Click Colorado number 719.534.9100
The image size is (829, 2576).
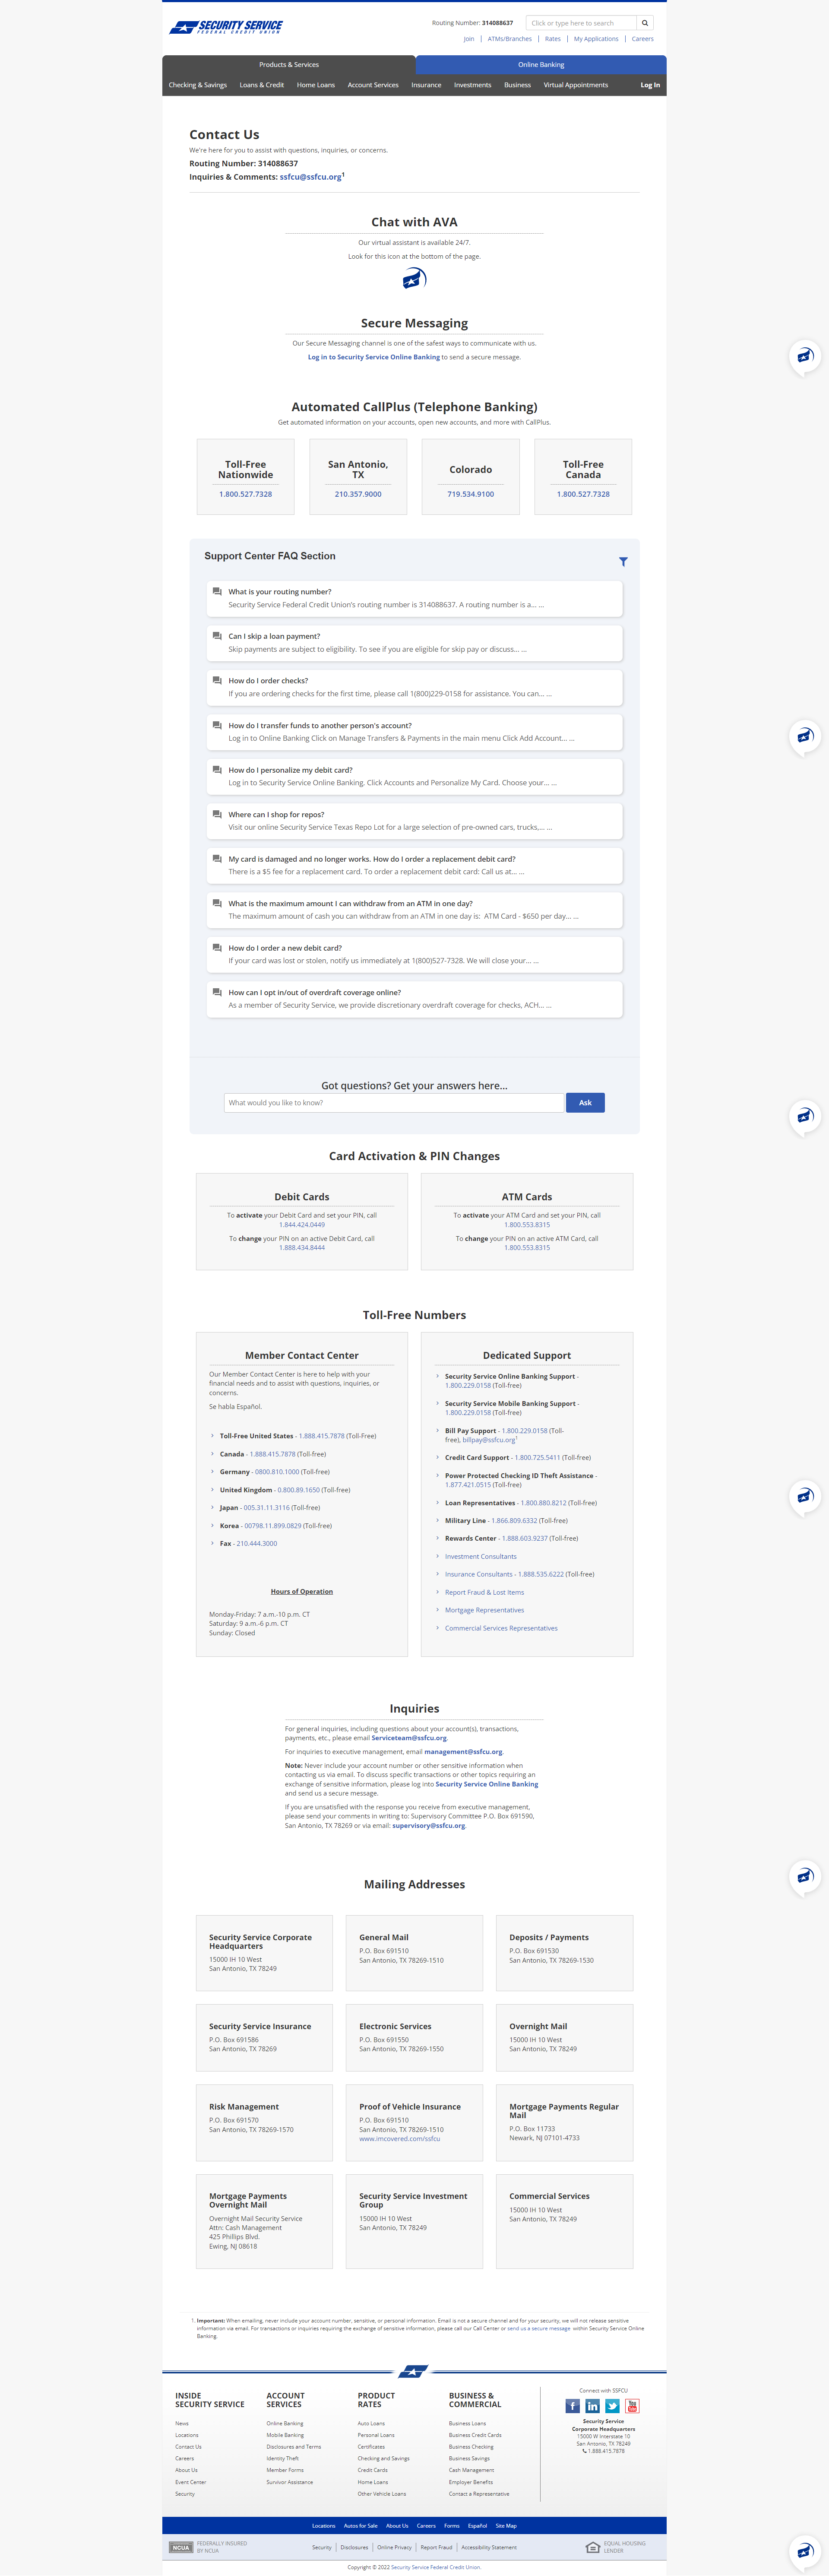(x=471, y=494)
